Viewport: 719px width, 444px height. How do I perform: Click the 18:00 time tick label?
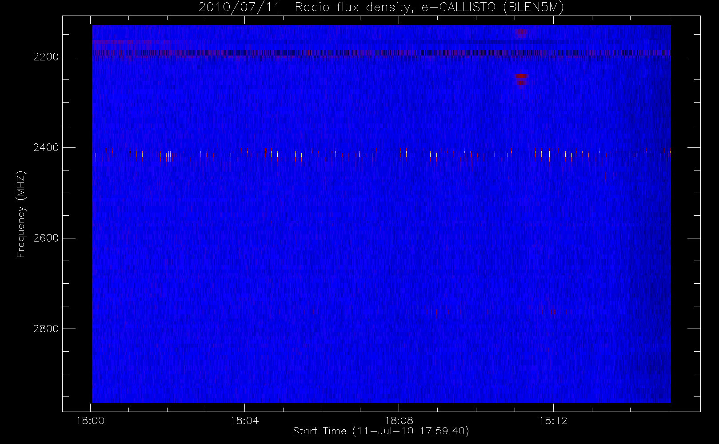tap(91, 420)
